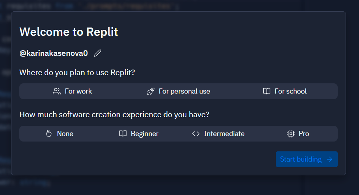Click the pencil icon to edit username
The width and height of the screenshot is (359, 195).
click(98, 53)
